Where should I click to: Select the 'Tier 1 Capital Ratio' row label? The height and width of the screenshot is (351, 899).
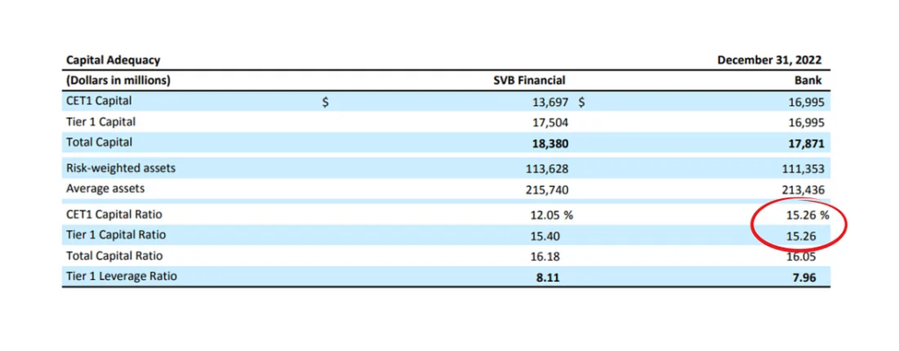(x=117, y=235)
